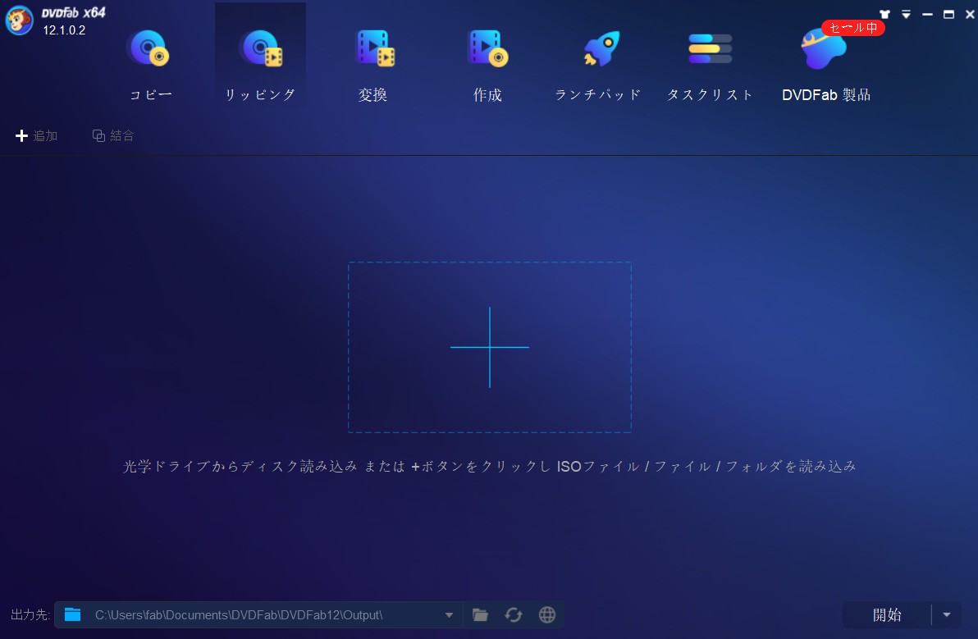Screen dimensions: 978x639
Task: Expand the output path dropdown arrow
Action: (x=449, y=614)
